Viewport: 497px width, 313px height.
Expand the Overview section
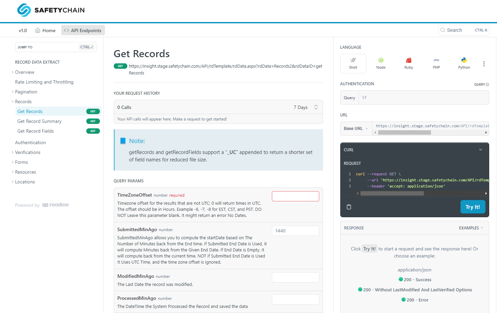click(x=13, y=72)
